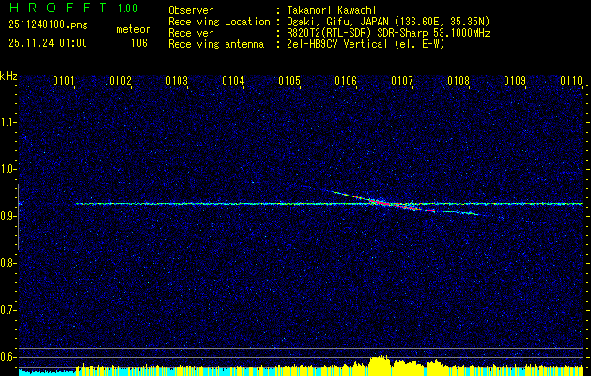Click the filename 2511240100.png
Viewport: 591px width, 376px height.
point(48,25)
